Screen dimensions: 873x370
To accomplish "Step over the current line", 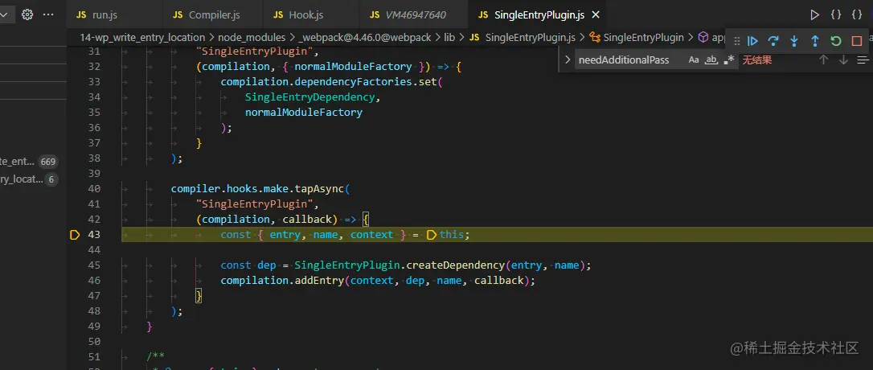I will coord(773,41).
